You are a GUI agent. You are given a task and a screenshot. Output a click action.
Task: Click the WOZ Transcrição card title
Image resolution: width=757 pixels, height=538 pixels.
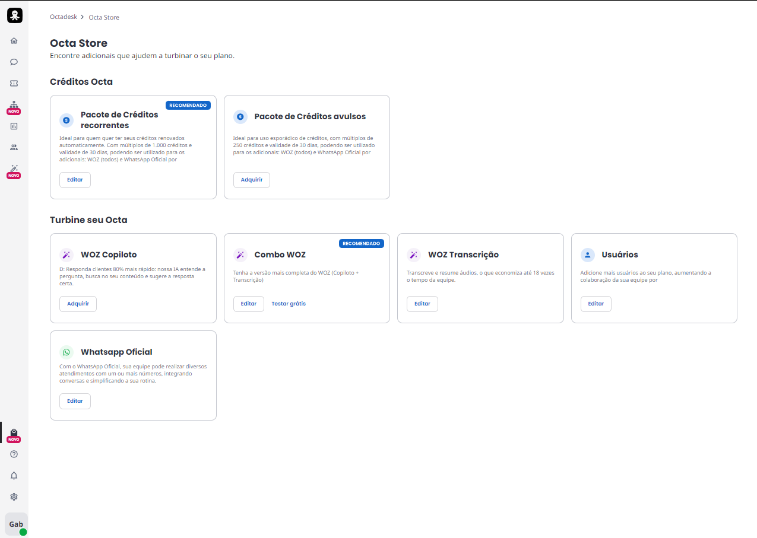tap(463, 254)
